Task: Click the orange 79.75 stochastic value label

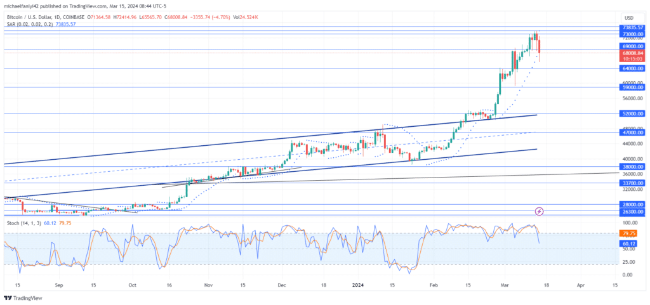Action: 629,233
